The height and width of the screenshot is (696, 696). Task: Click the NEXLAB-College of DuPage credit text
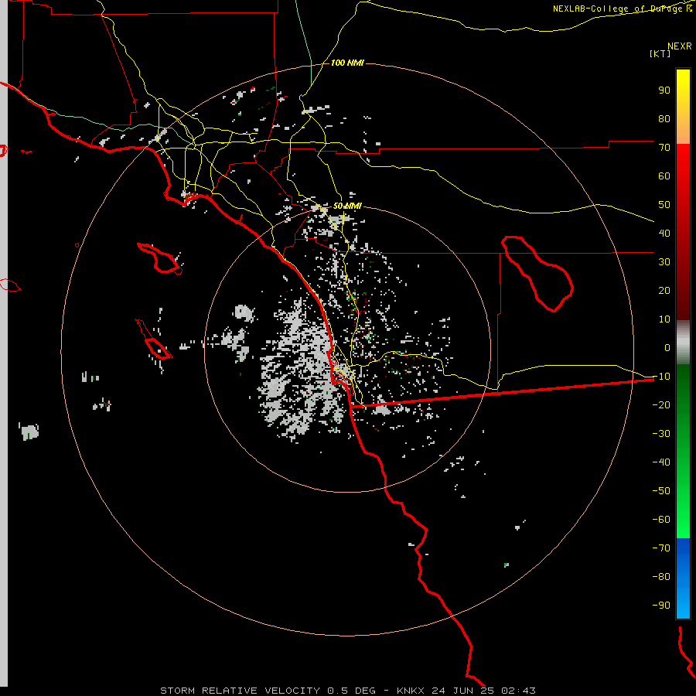click(622, 9)
